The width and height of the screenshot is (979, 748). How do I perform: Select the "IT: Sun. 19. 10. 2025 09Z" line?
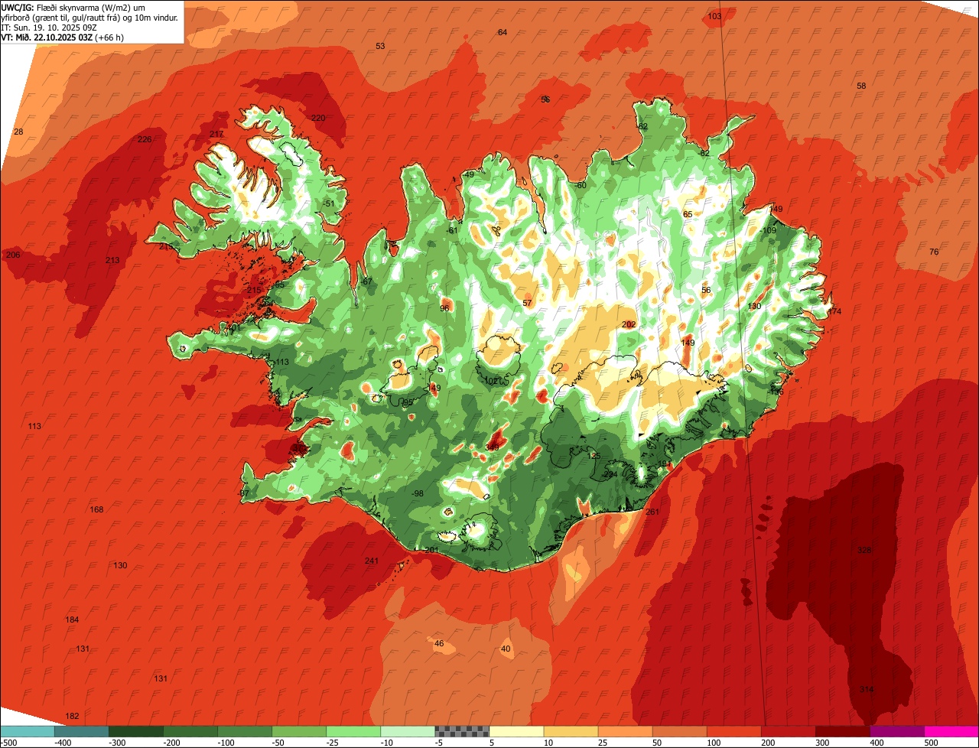pyautogui.click(x=49, y=28)
